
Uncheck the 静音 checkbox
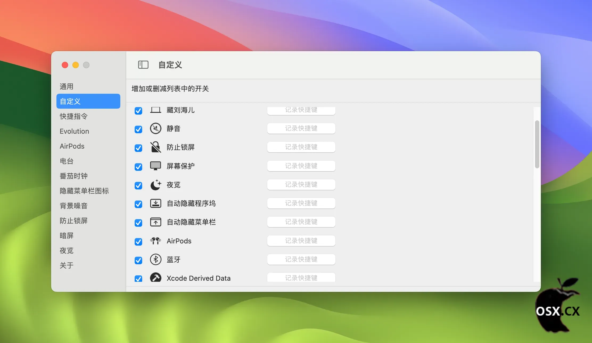138,129
